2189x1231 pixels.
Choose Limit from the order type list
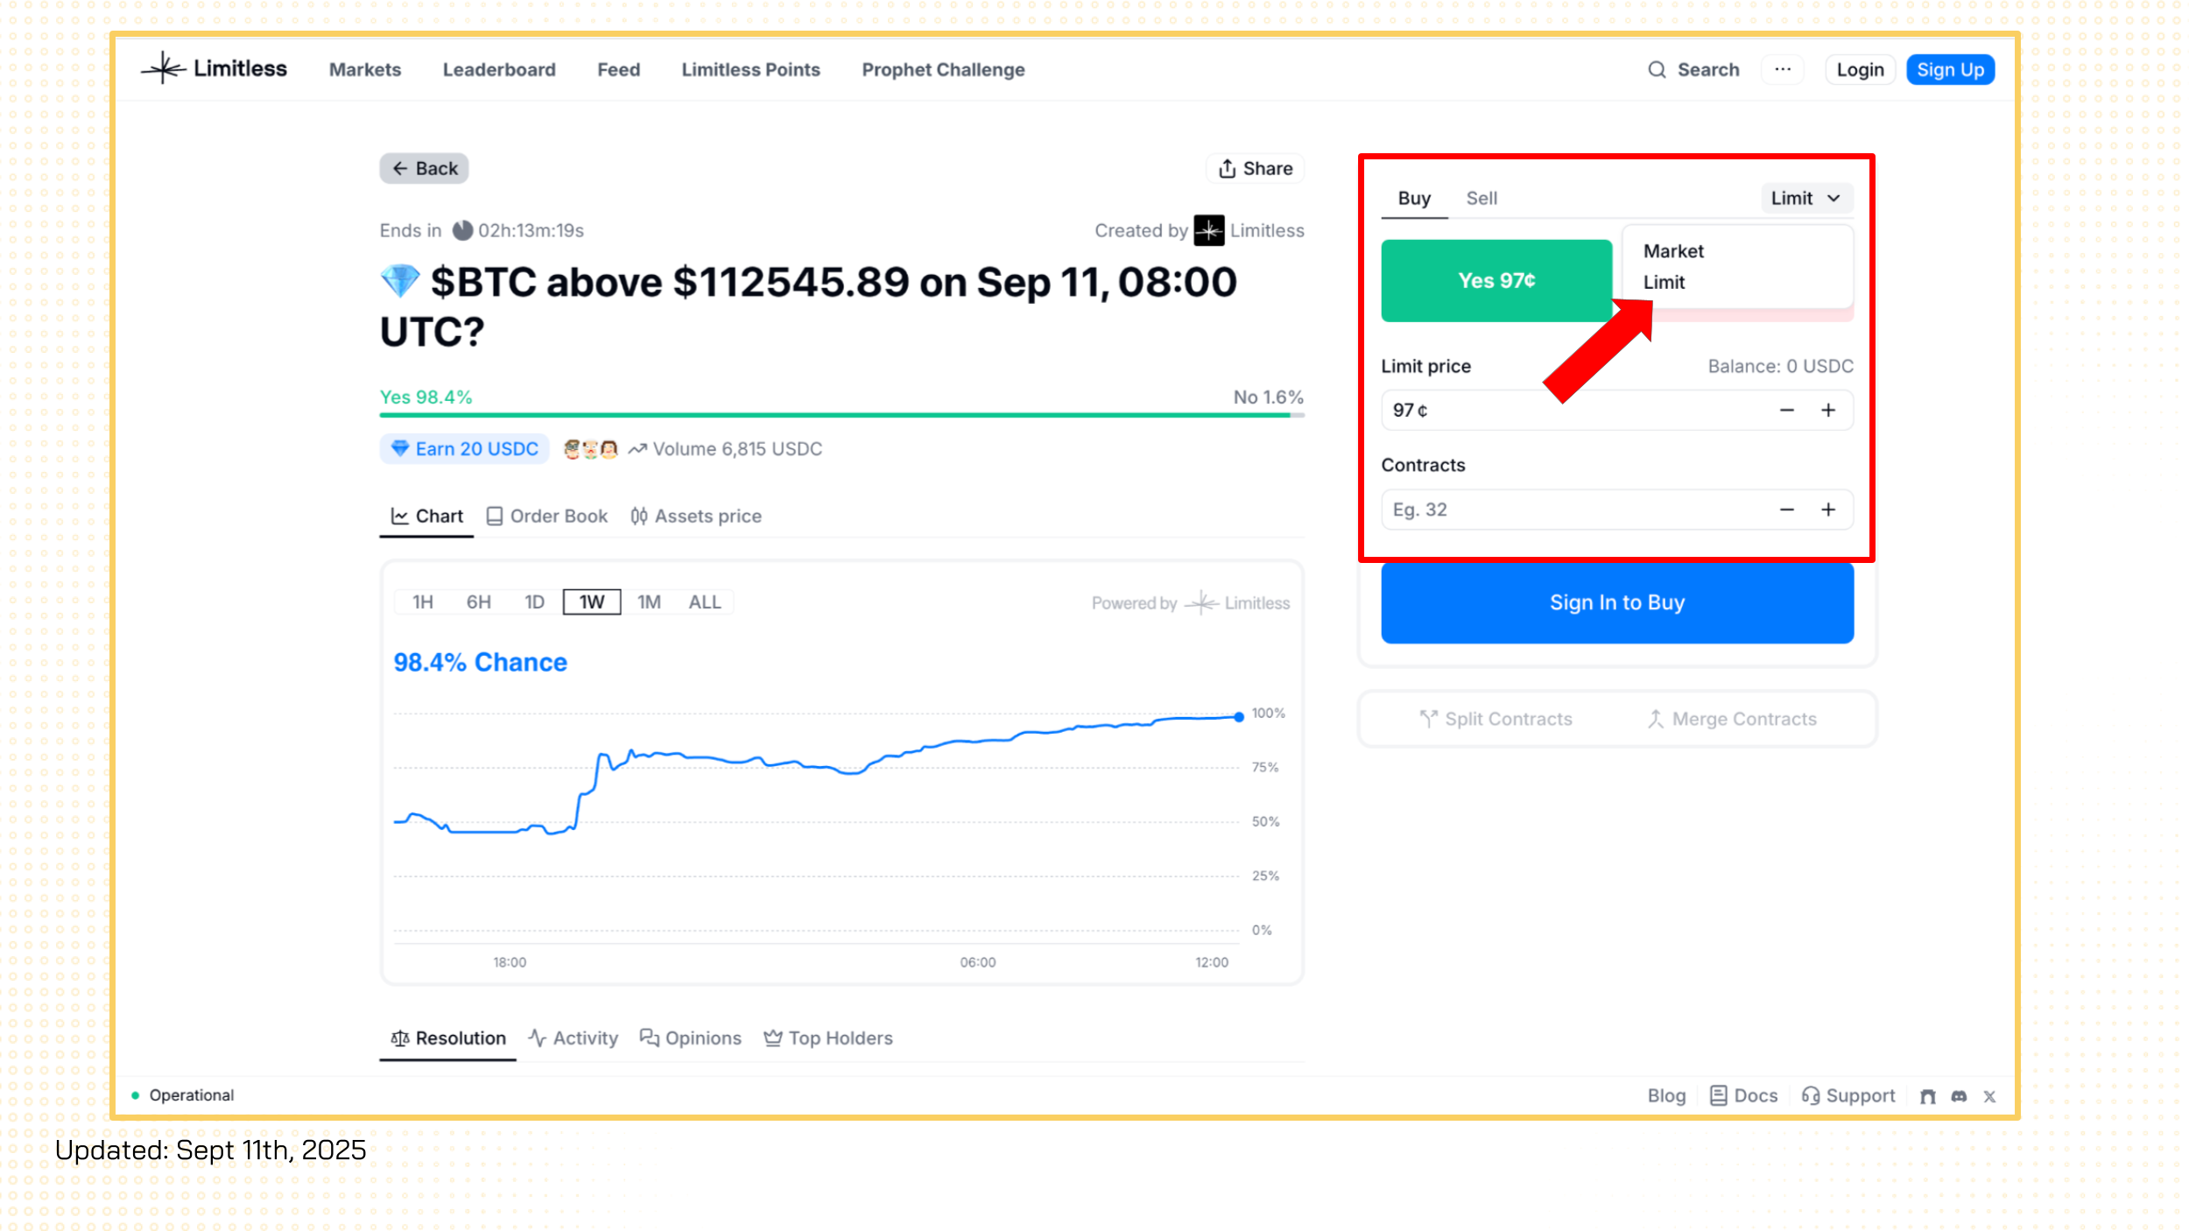coord(1664,282)
